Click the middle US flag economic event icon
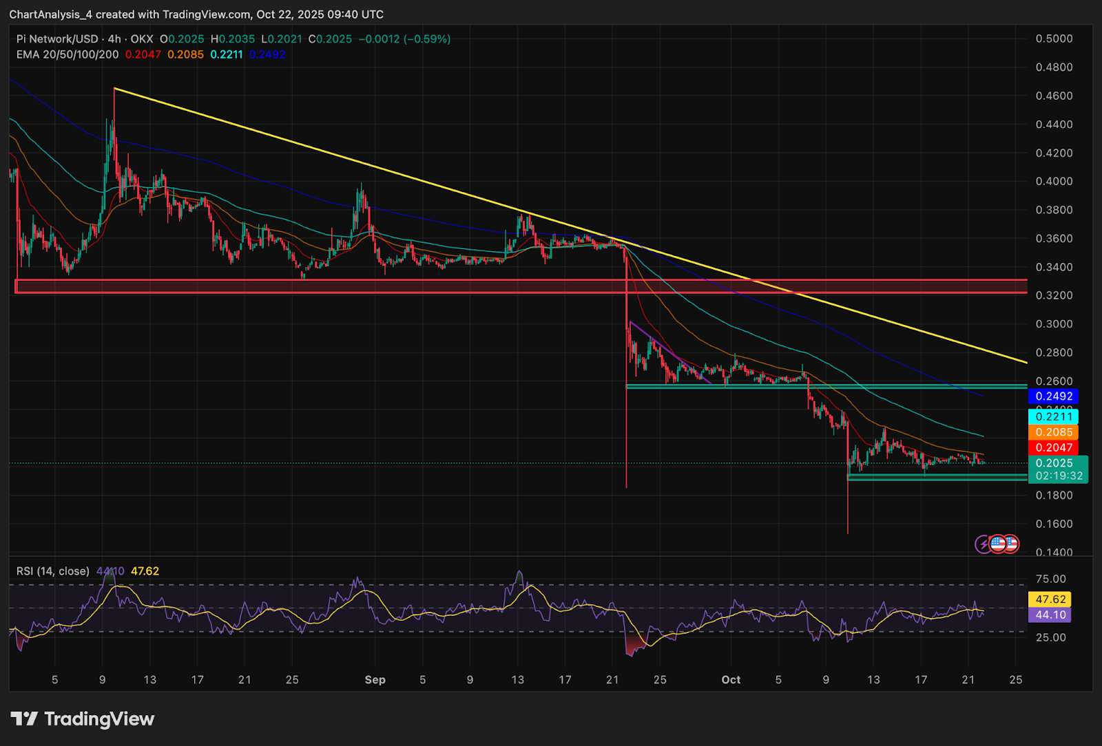The image size is (1102, 746). tap(997, 544)
